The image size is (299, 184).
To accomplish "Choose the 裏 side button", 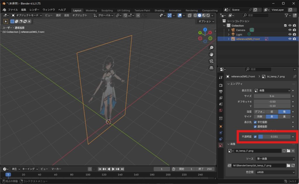I will (x=284, y=116).
